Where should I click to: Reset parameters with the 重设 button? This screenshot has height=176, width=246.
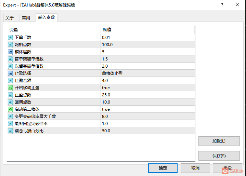(x=227, y=168)
